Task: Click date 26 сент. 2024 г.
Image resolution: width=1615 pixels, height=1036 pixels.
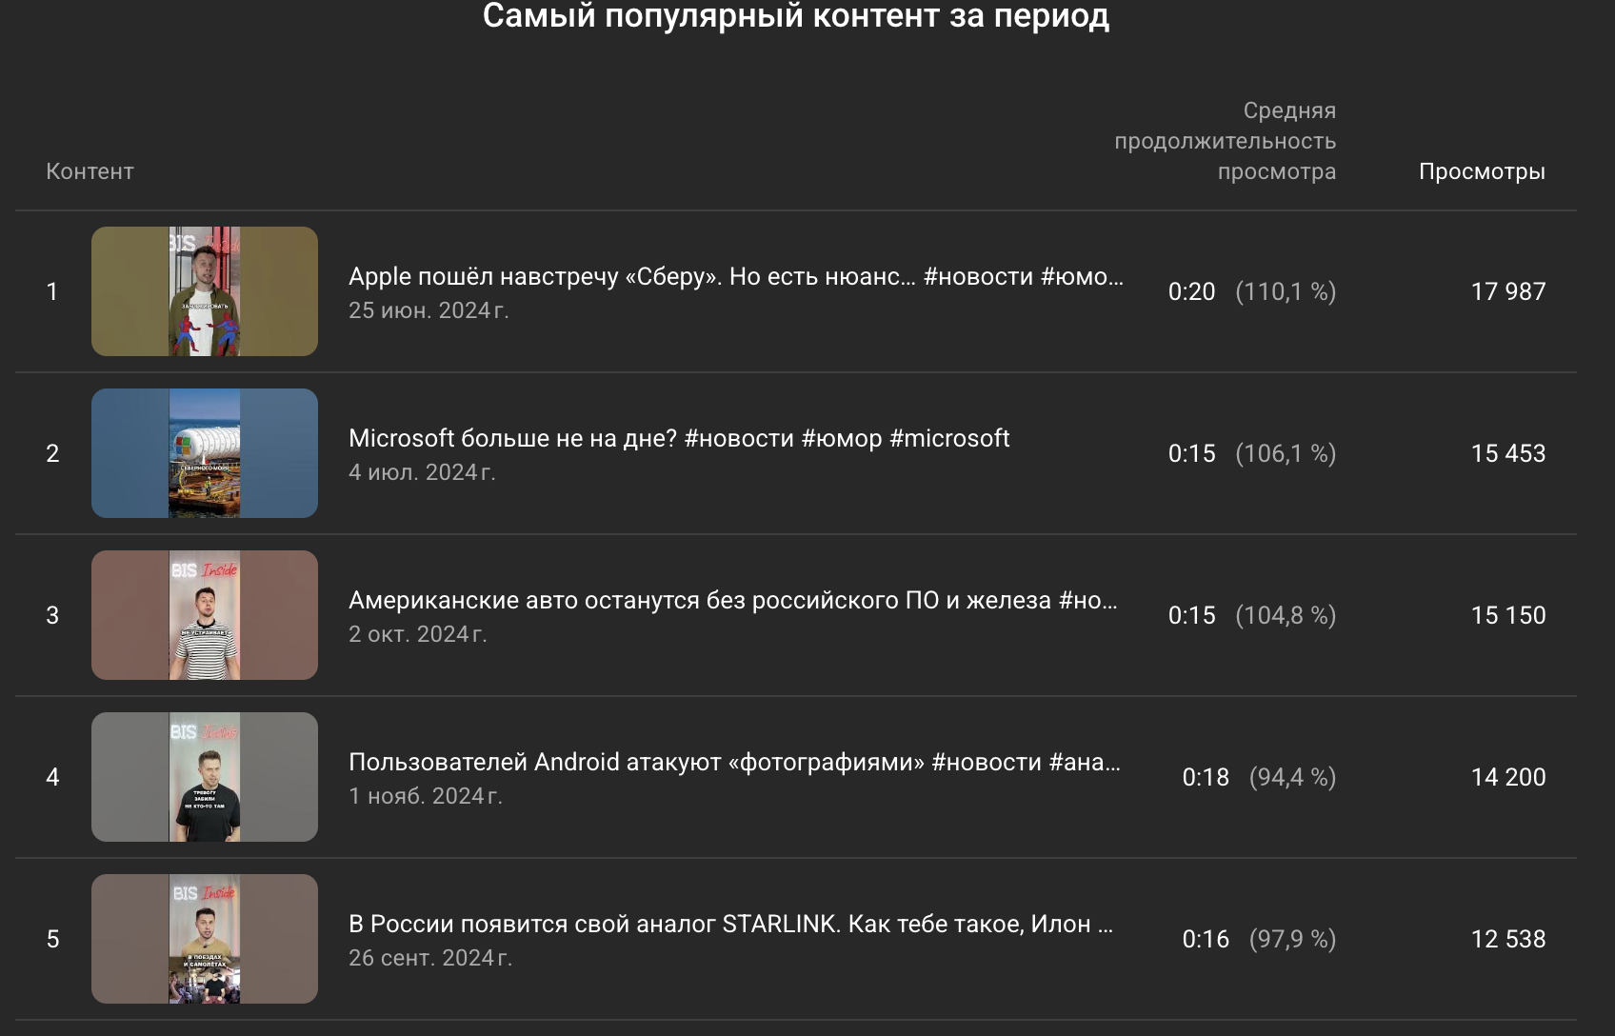Action: click(430, 958)
